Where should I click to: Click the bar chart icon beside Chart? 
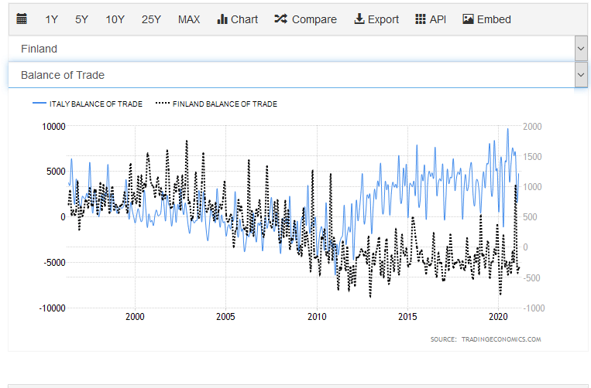(222, 19)
